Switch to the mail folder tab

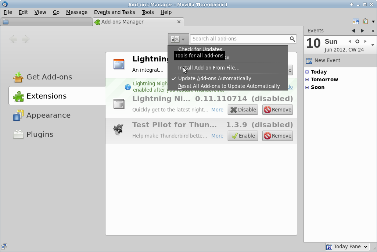[x=46, y=22]
